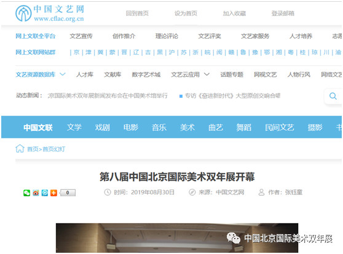This screenshot has height=254, width=343.
Task: Share article via WeChat icon
Action: click(26, 192)
